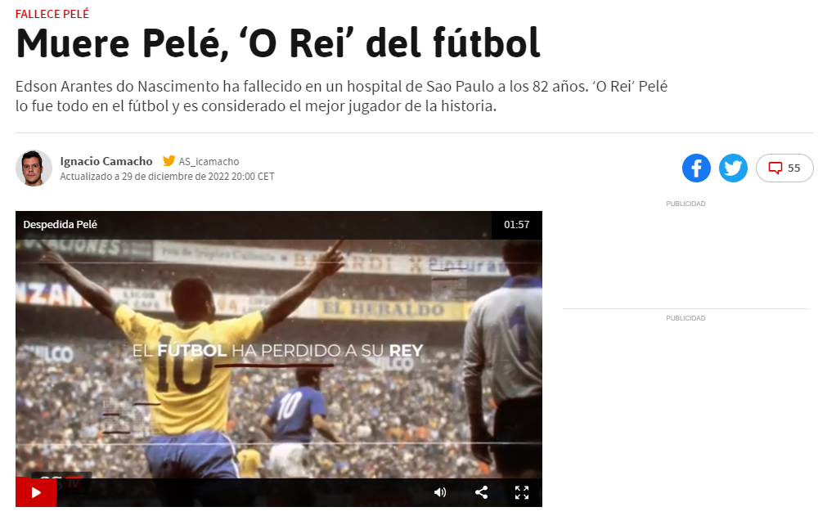Click the upper PUBLICIDAD ad label
Screen dimensions: 827x516
[685, 204]
